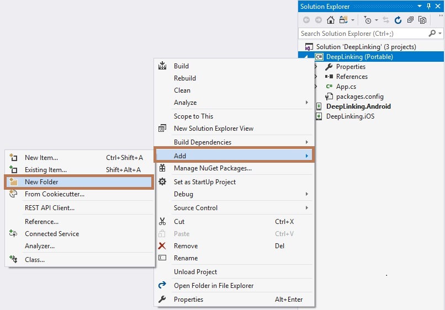Click the search magnifier icon
The image size is (445, 310).
tap(432, 34)
